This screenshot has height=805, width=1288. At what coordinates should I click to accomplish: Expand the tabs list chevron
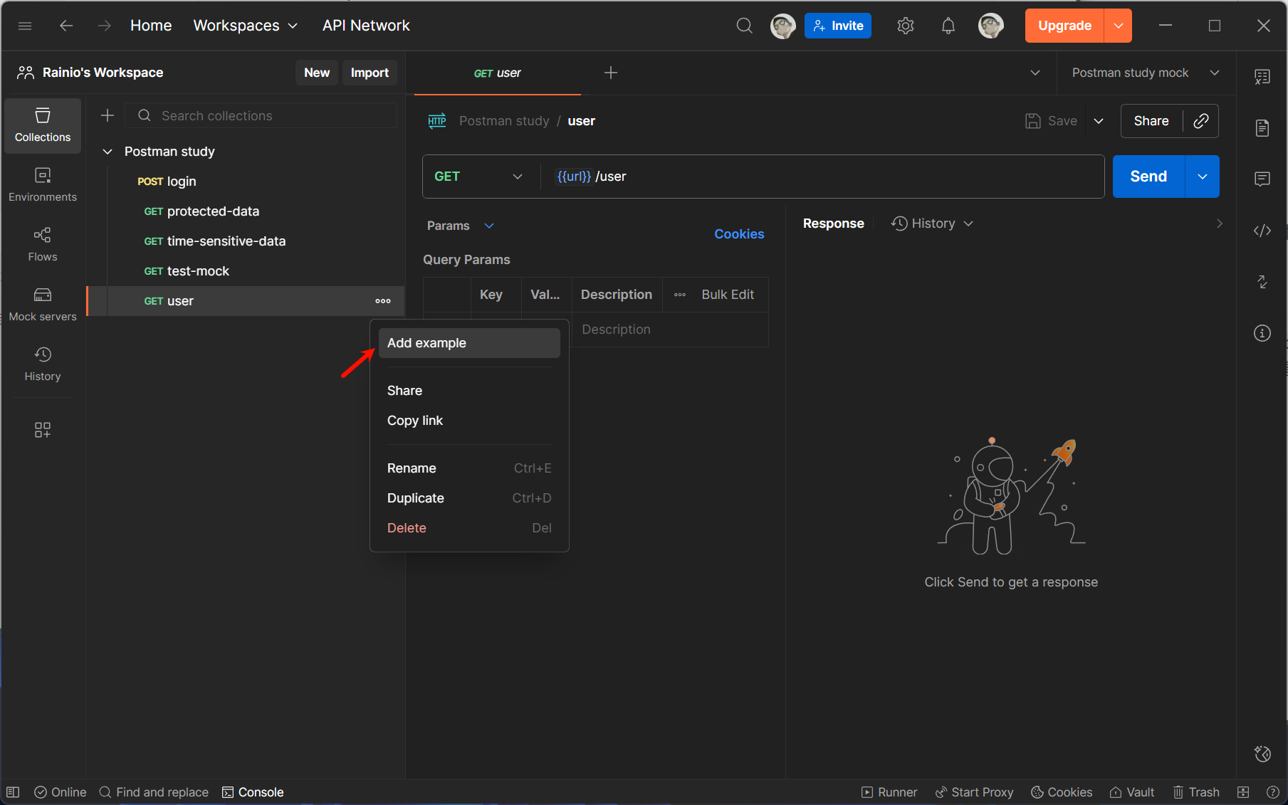[x=1035, y=73]
